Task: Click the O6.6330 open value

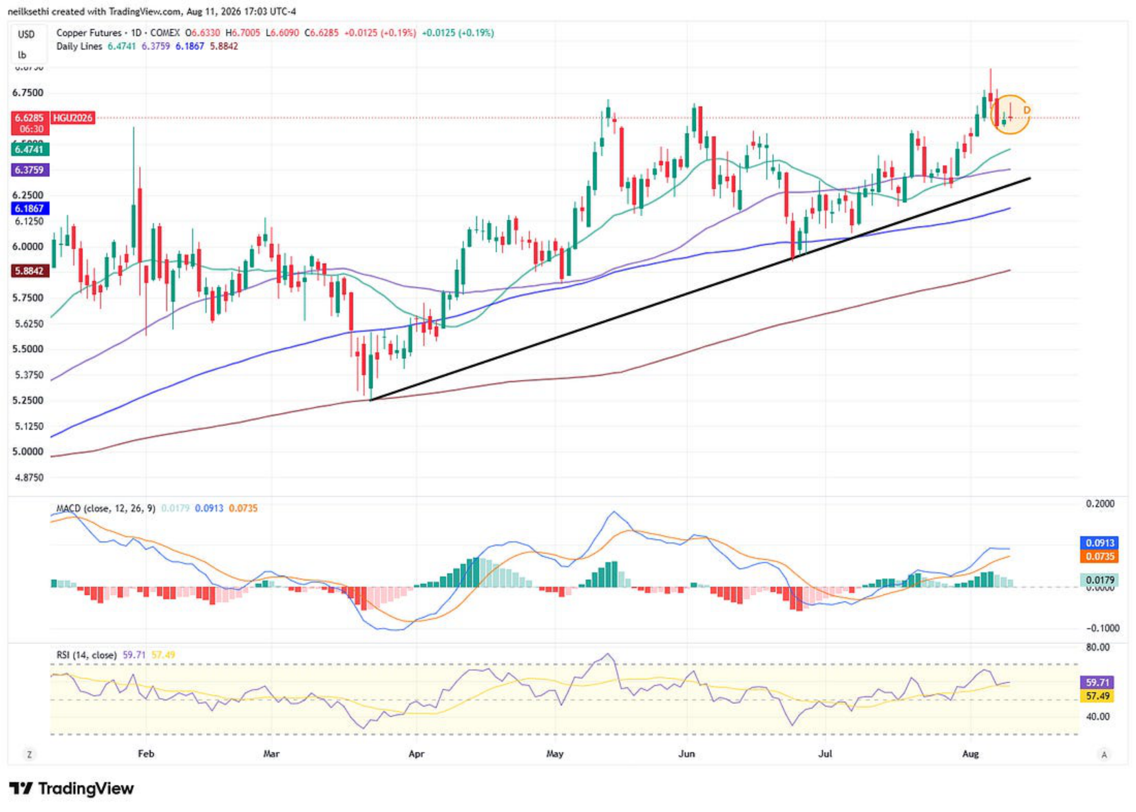Action: point(202,32)
